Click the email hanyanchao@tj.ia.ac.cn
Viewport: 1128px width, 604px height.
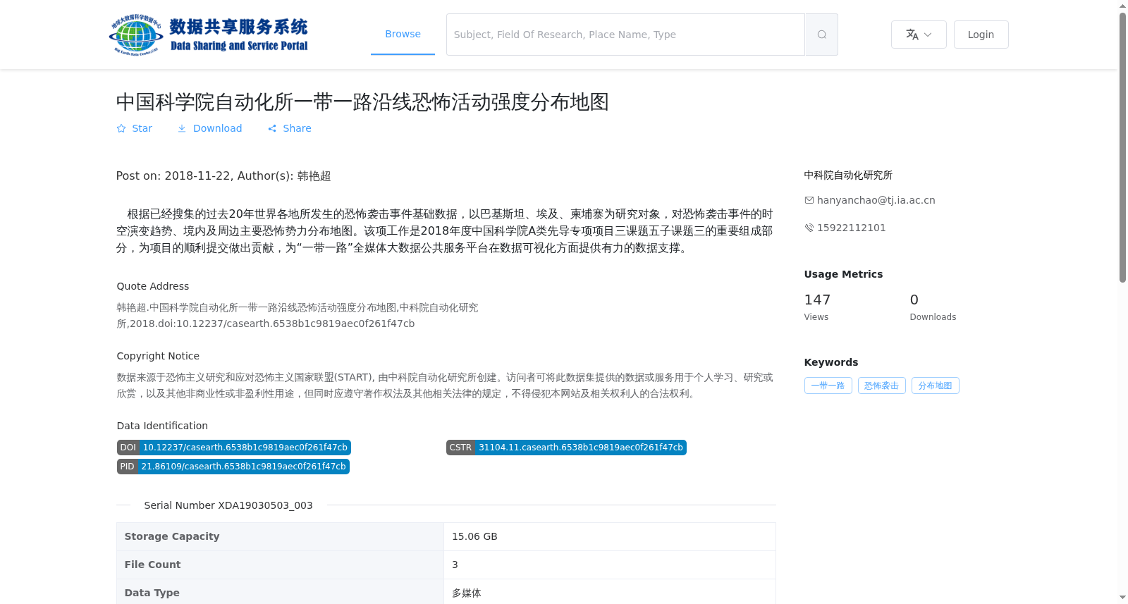click(876, 200)
